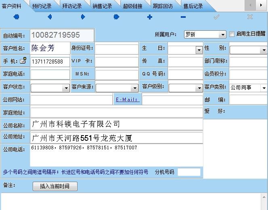Expand the 客户状态 dropdown

[x=66, y=88]
